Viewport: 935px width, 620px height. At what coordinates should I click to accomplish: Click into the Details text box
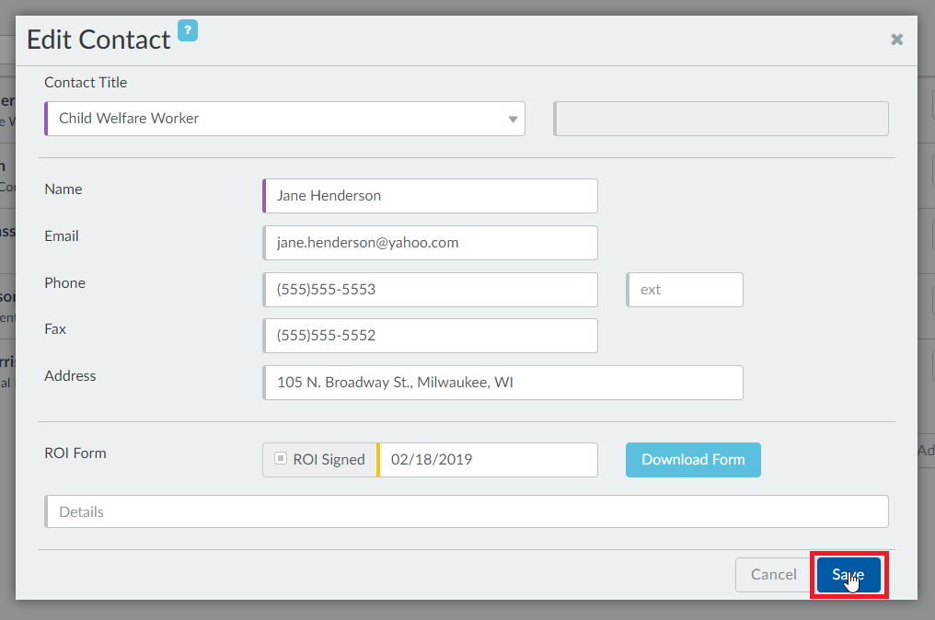(x=467, y=511)
